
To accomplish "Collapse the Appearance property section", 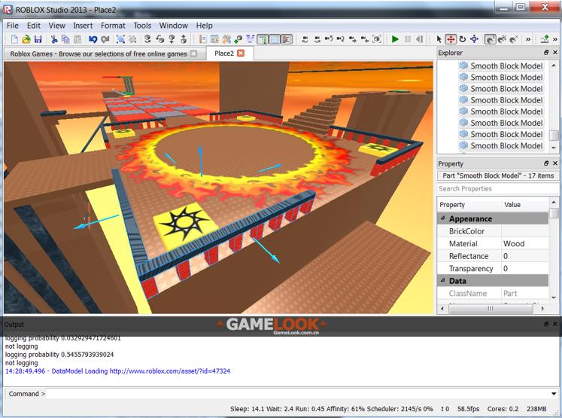I will [442, 218].
